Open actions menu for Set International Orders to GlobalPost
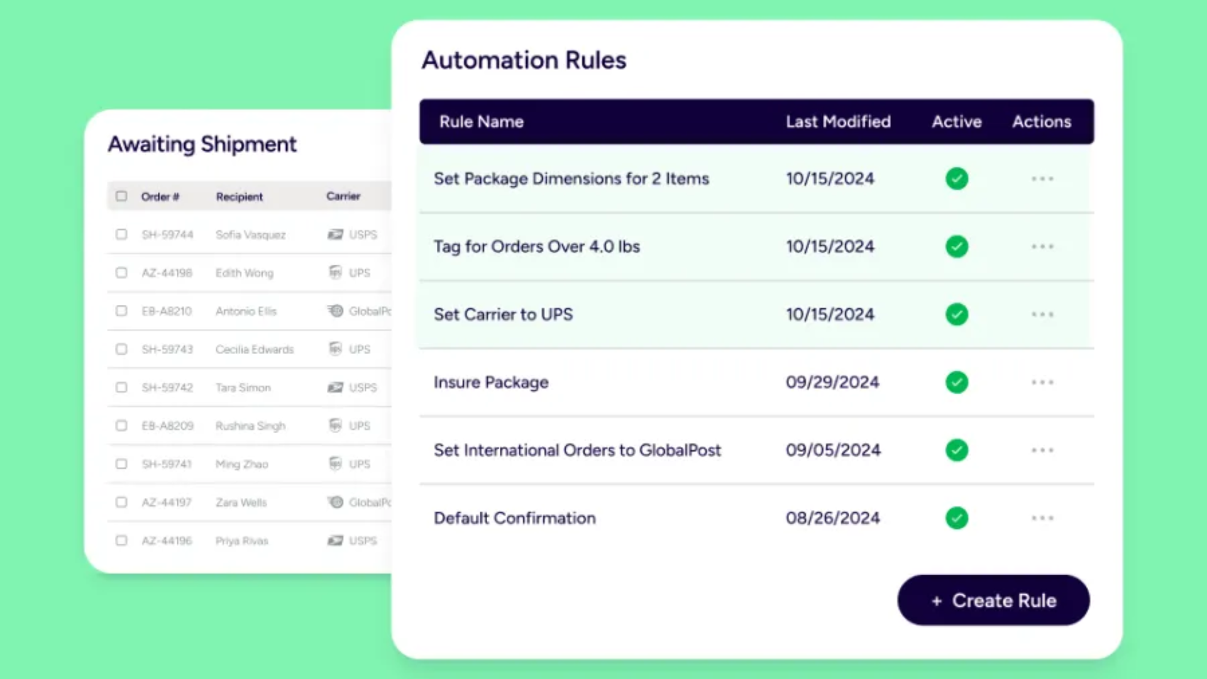The image size is (1207, 679). [x=1042, y=450]
